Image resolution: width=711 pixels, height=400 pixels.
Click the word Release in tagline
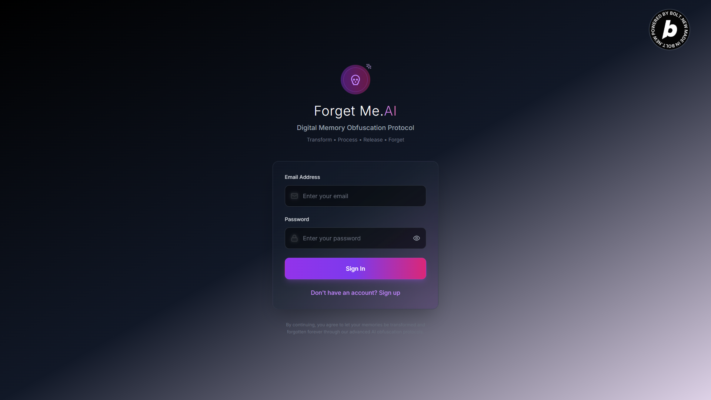point(373,140)
